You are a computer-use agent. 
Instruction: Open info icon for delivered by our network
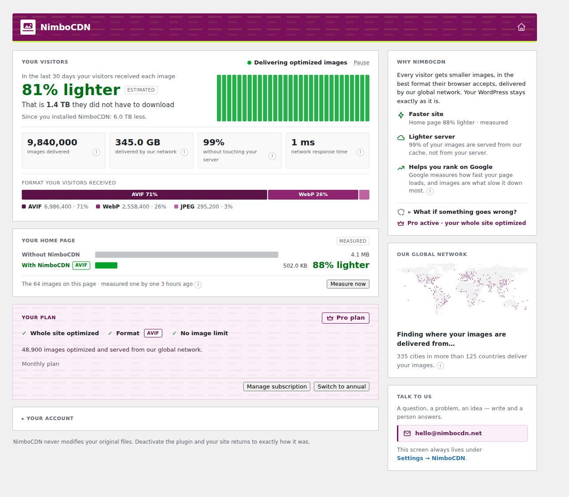pyautogui.click(x=184, y=152)
